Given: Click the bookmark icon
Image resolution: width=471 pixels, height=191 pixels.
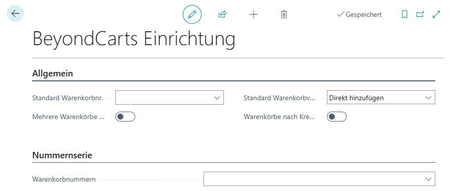Looking at the screenshot, I should tap(404, 14).
